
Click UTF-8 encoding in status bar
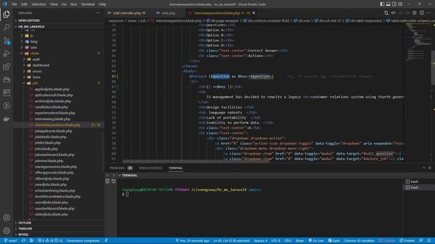[276, 241]
